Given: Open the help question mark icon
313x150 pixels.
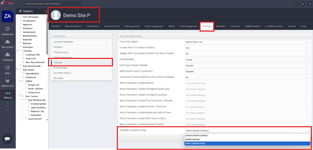Looking at the screenshot, I should [x=296, y=4].
